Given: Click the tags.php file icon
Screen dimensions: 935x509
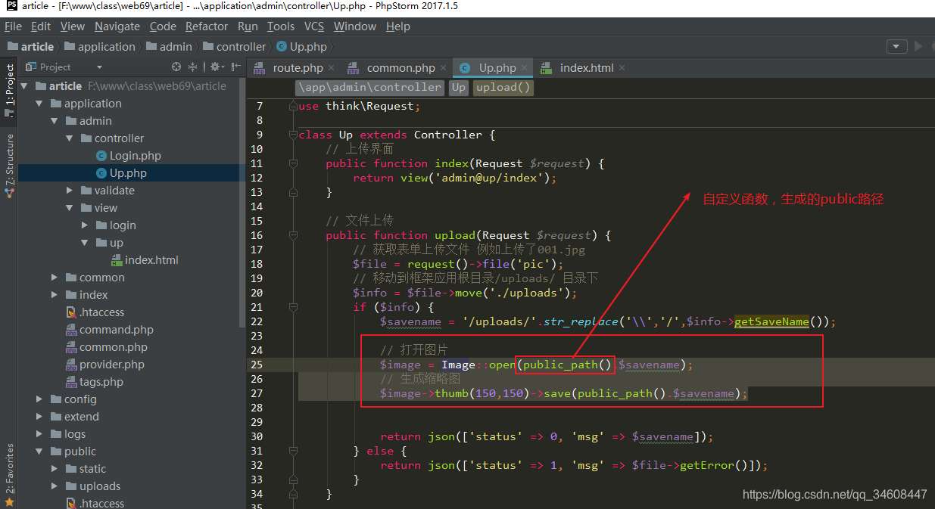Looking at the screenshot, I should pos(71,382).
